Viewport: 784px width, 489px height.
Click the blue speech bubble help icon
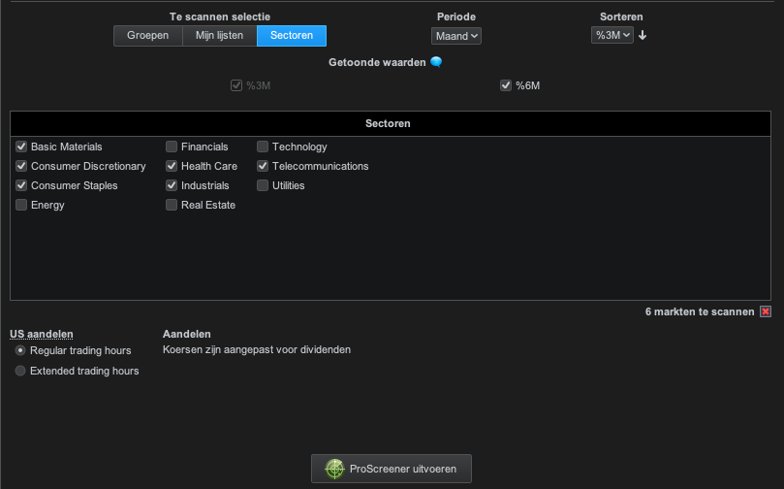[436, 62]
